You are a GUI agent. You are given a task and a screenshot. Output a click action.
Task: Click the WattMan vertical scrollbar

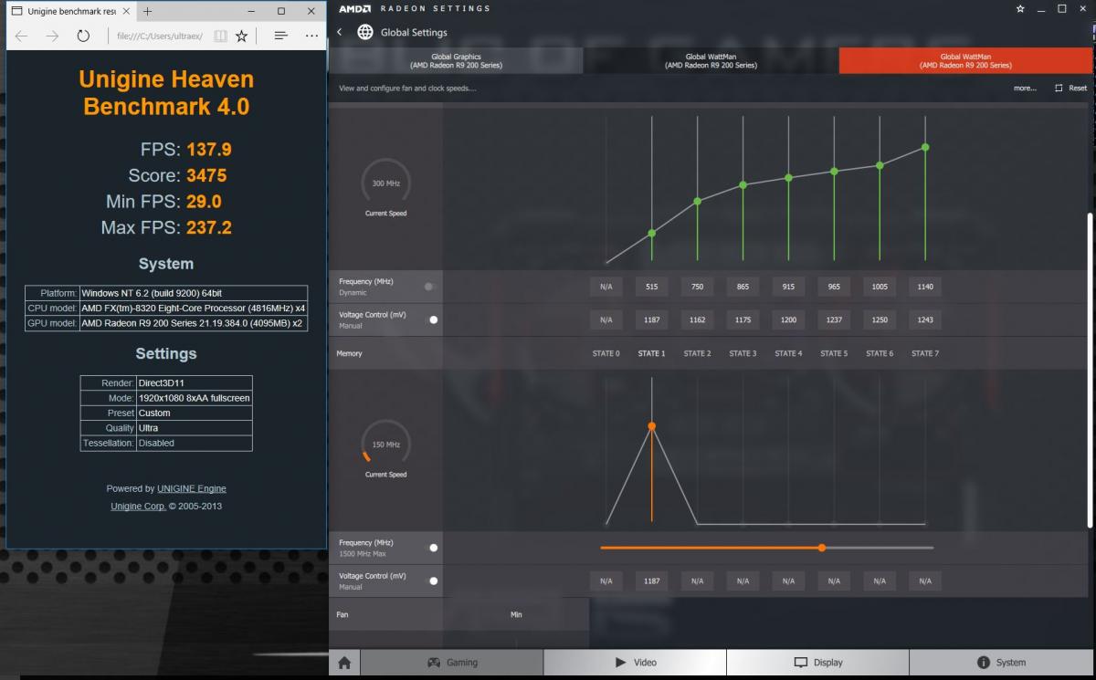pyautogui.click(x=1090, y=370)
